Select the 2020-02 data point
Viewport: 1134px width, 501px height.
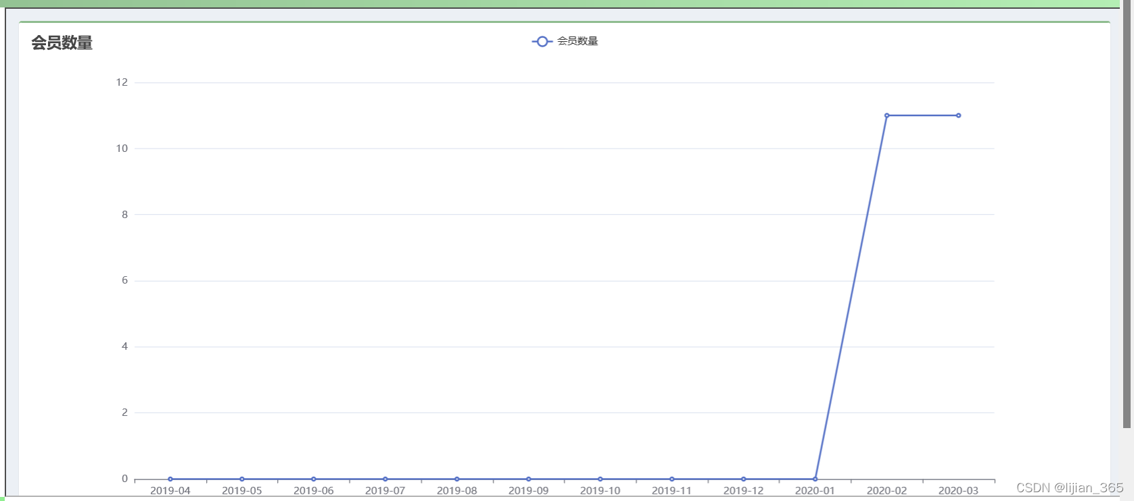pos(887,115)
